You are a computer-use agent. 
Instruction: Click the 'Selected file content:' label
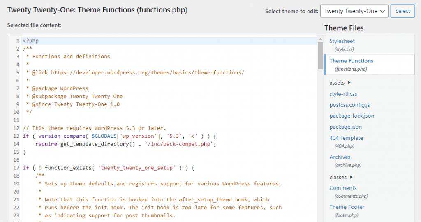click(x=34, y=25)
